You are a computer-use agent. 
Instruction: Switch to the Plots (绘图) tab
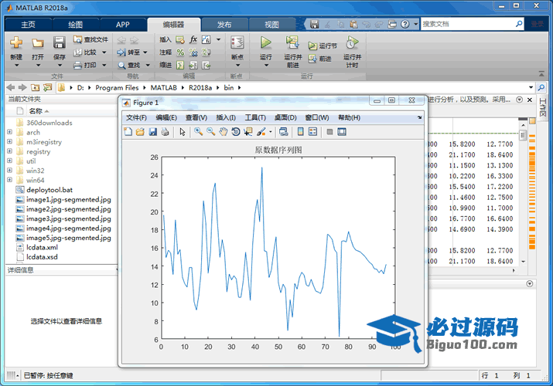(x=76, y=24)
